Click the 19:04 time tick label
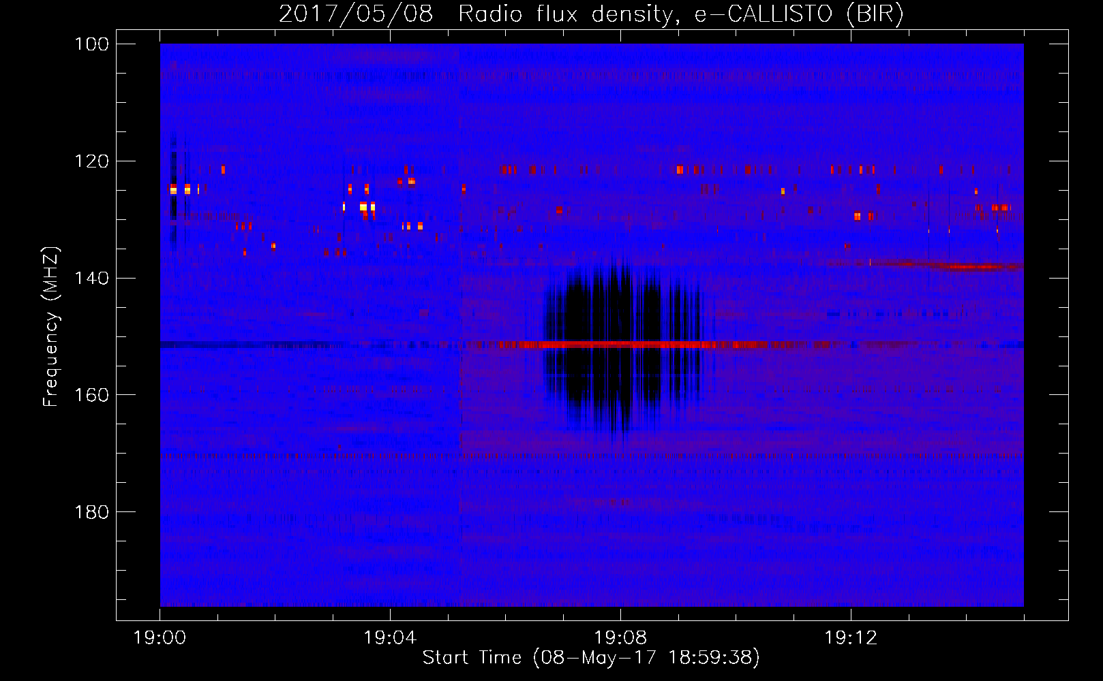This screenshot has width=1103, height=681. 390,638
